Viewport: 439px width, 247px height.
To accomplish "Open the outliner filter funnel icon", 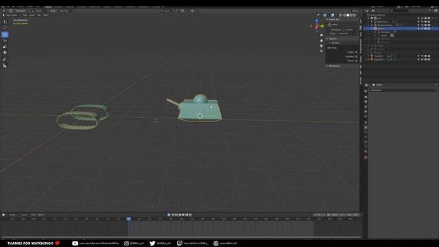I will tap(429, 11).
